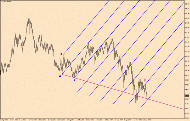
Task: Click the pink down-arrow marker on chart
Action: [145, 80]
